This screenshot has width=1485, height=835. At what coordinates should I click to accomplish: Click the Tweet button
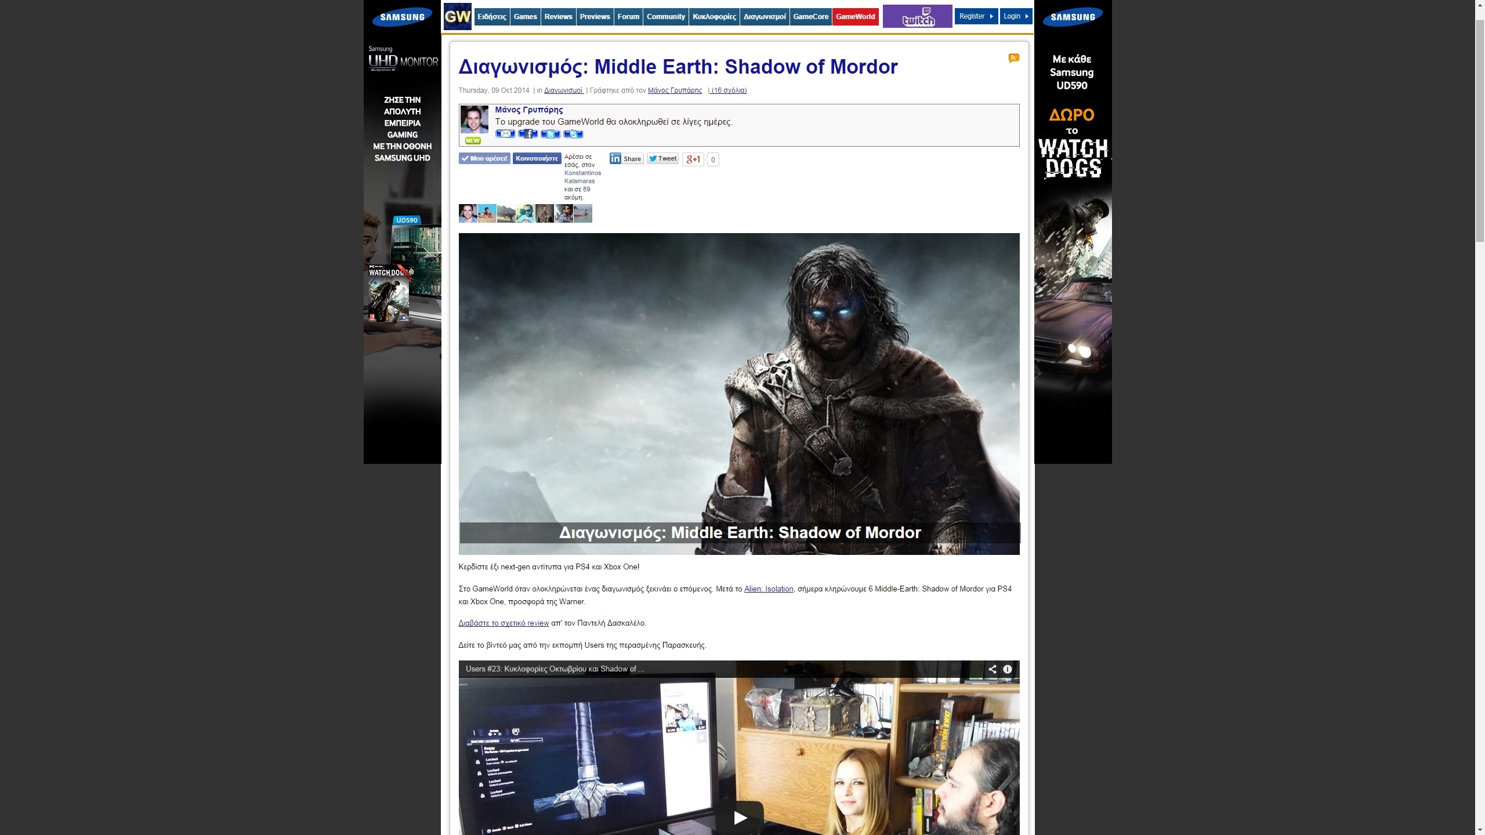(662, 158)
